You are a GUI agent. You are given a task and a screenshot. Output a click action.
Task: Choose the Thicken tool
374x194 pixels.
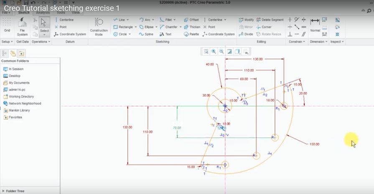(x=192, y=27)
